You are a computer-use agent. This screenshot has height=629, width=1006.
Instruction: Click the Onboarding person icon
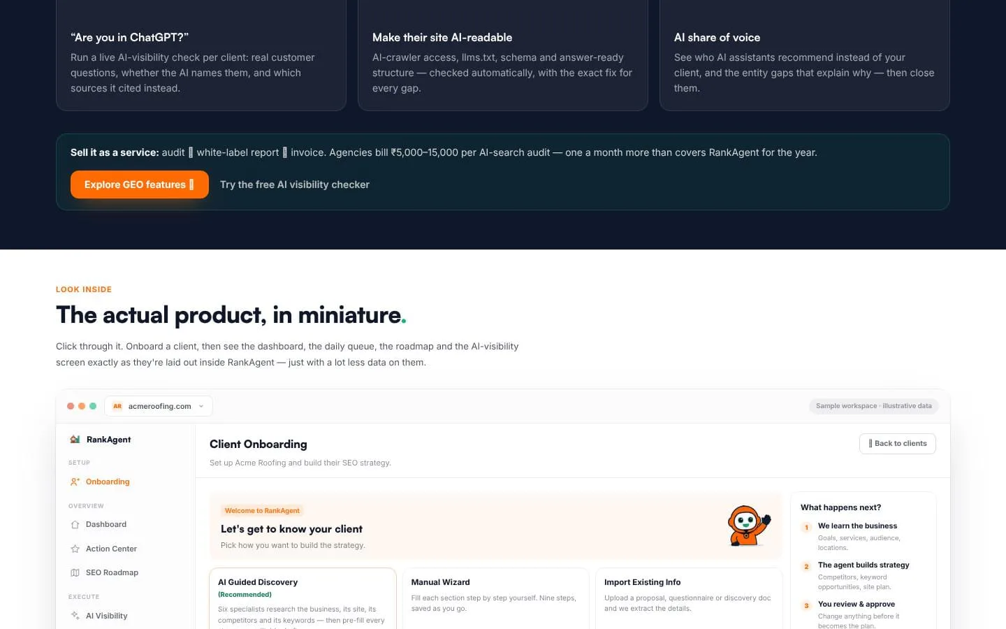click(x=75, y=482)
